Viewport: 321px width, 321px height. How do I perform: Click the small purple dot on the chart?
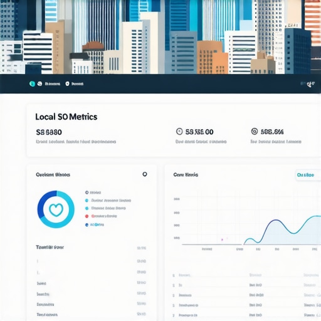pos(222,239)
